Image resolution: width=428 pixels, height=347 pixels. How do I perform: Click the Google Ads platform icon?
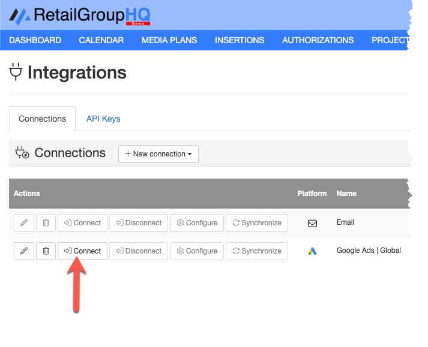click(x=312, y=251)
